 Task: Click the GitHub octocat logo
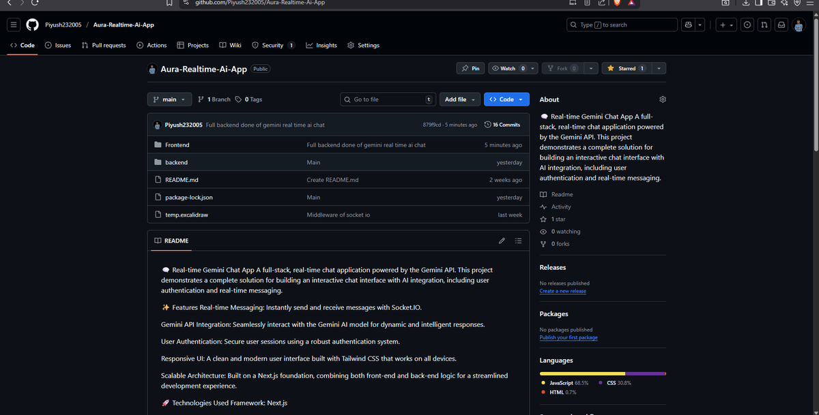pyautogui.click(x=32, y=25)
